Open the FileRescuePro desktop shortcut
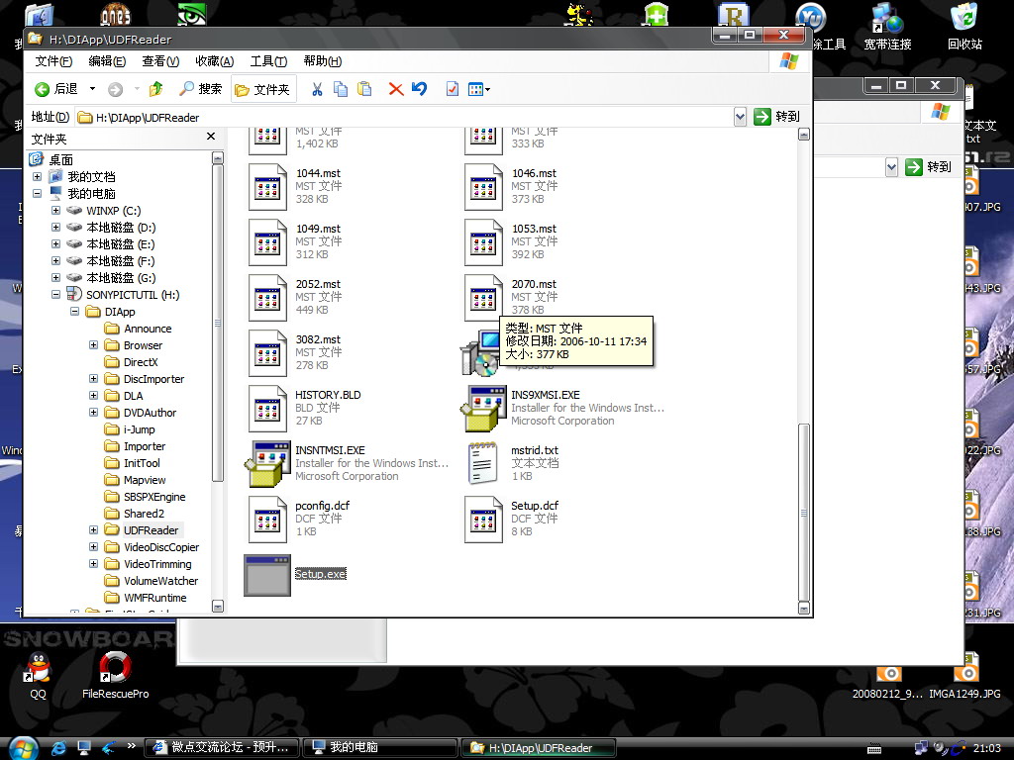The width and height of the screenshot is (1014, 760). point(115,675)
